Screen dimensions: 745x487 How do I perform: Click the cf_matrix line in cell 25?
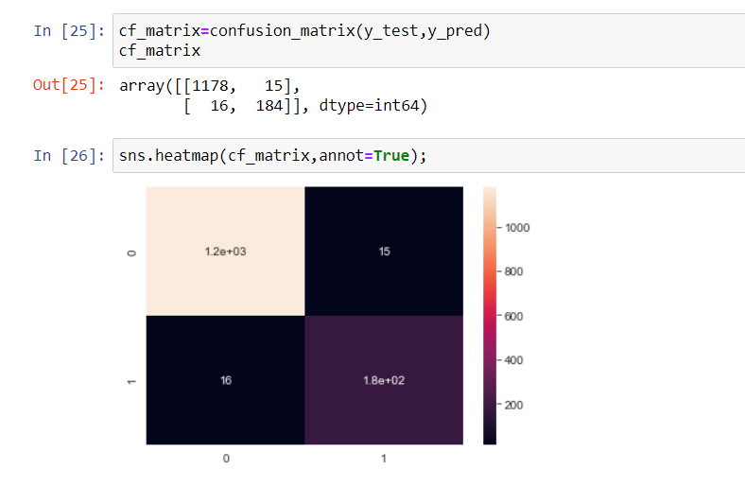pos(160,51)
